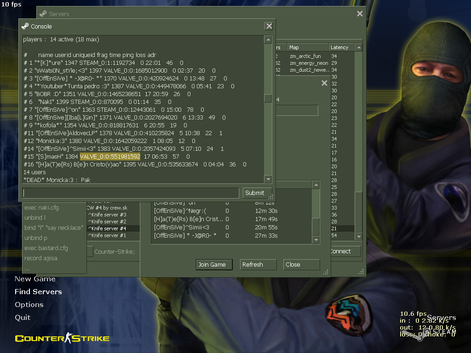This screenshot has width=471, height=353.
Task: Click the player list scrollbar thumb
Action: pyautogui.click(x=316, y=227)
